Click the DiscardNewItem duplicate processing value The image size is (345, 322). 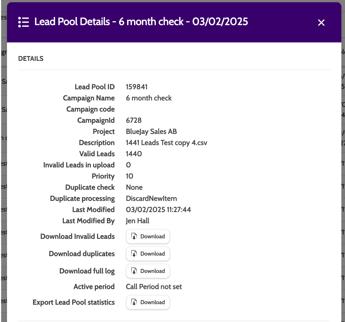[151, 198]
